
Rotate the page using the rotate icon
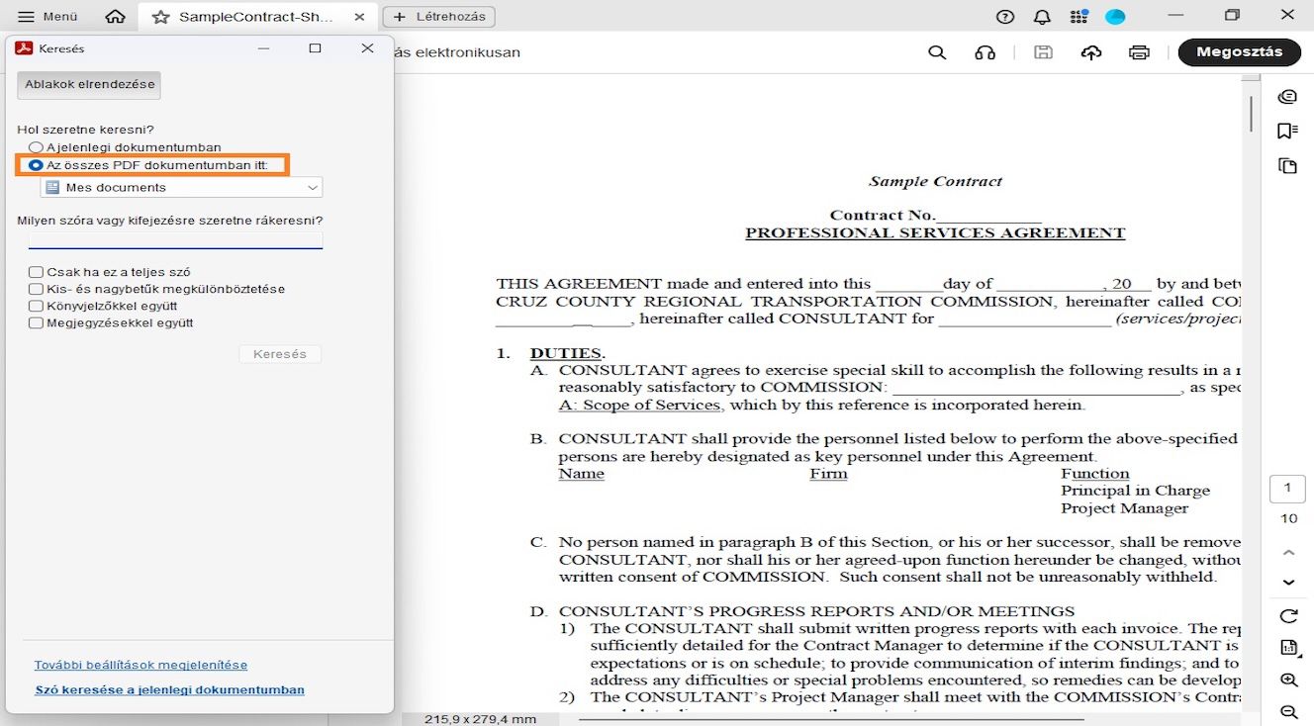[1288, 615]
